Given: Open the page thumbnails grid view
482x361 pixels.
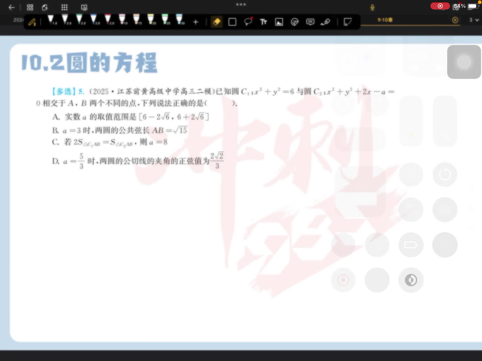Looking at the screenshot, I should pos(30,8).
